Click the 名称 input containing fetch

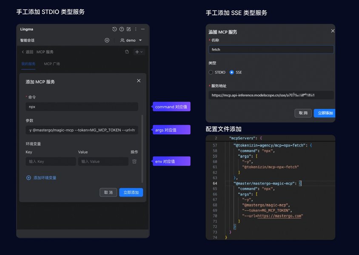(x=271, y=49)
